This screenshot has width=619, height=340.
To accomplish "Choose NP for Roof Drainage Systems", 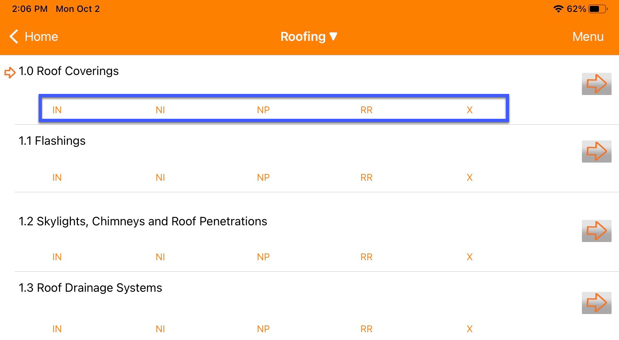I will tap(263, 328).
